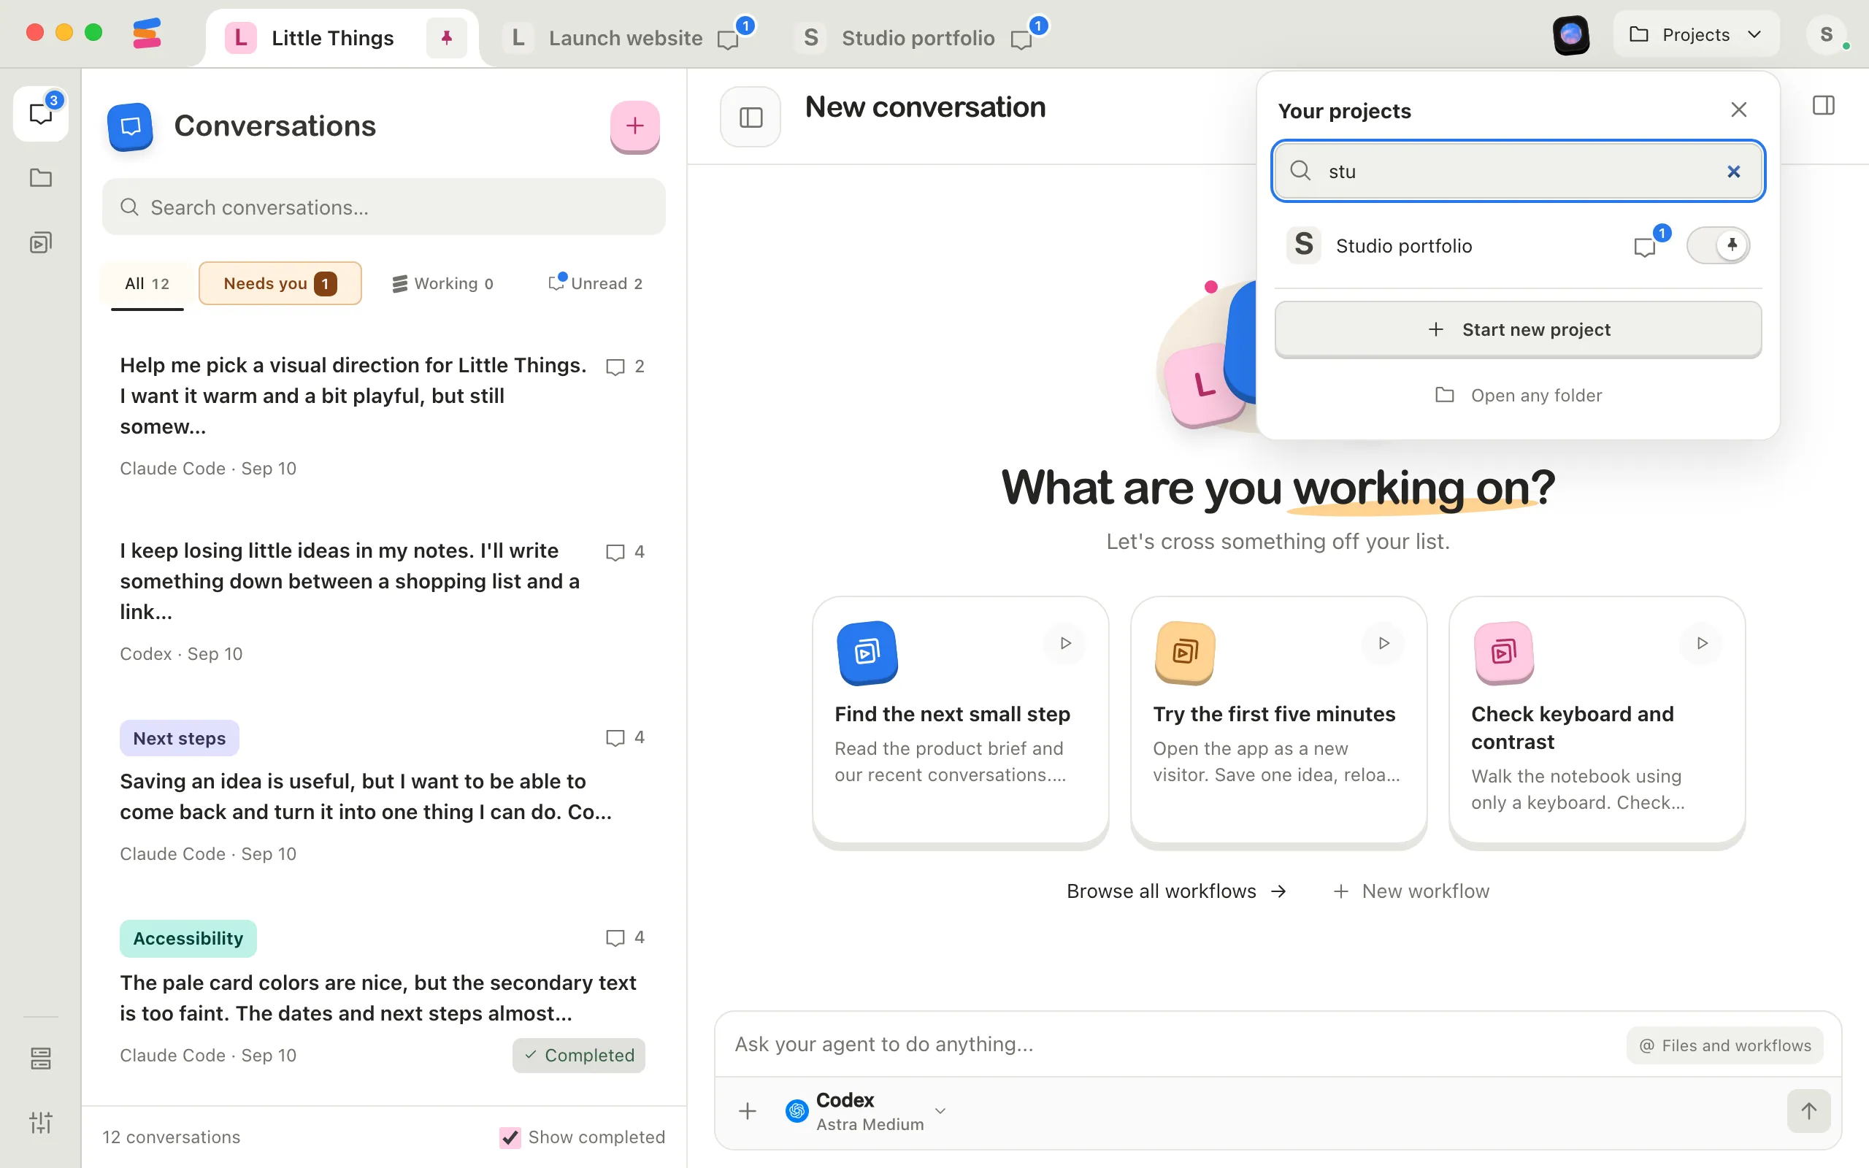Open the Projects dropdown
The width and height of the screenshot is (1869, 1168).
(x=1696, y=35)
